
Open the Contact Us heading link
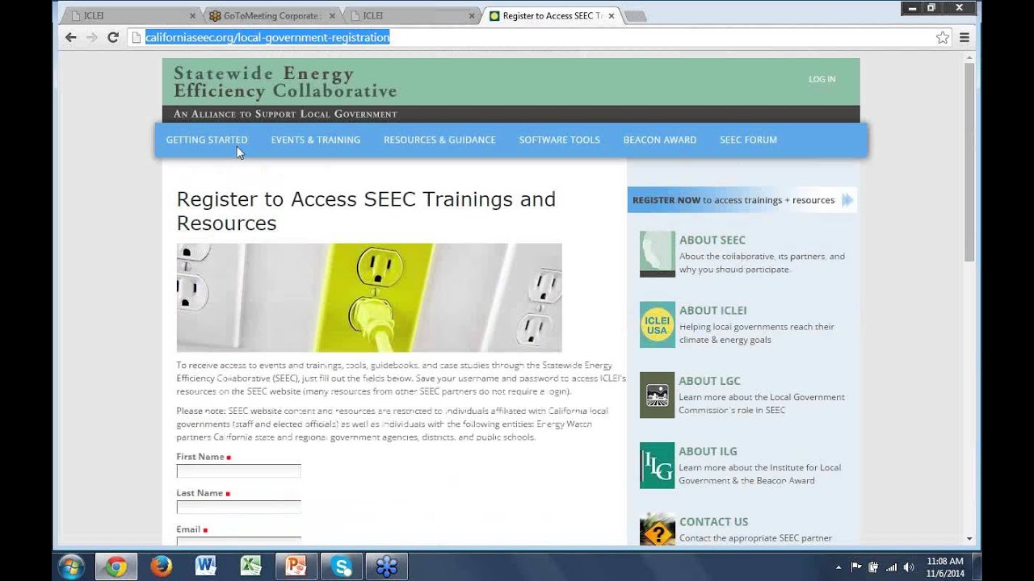coord(713,521)
